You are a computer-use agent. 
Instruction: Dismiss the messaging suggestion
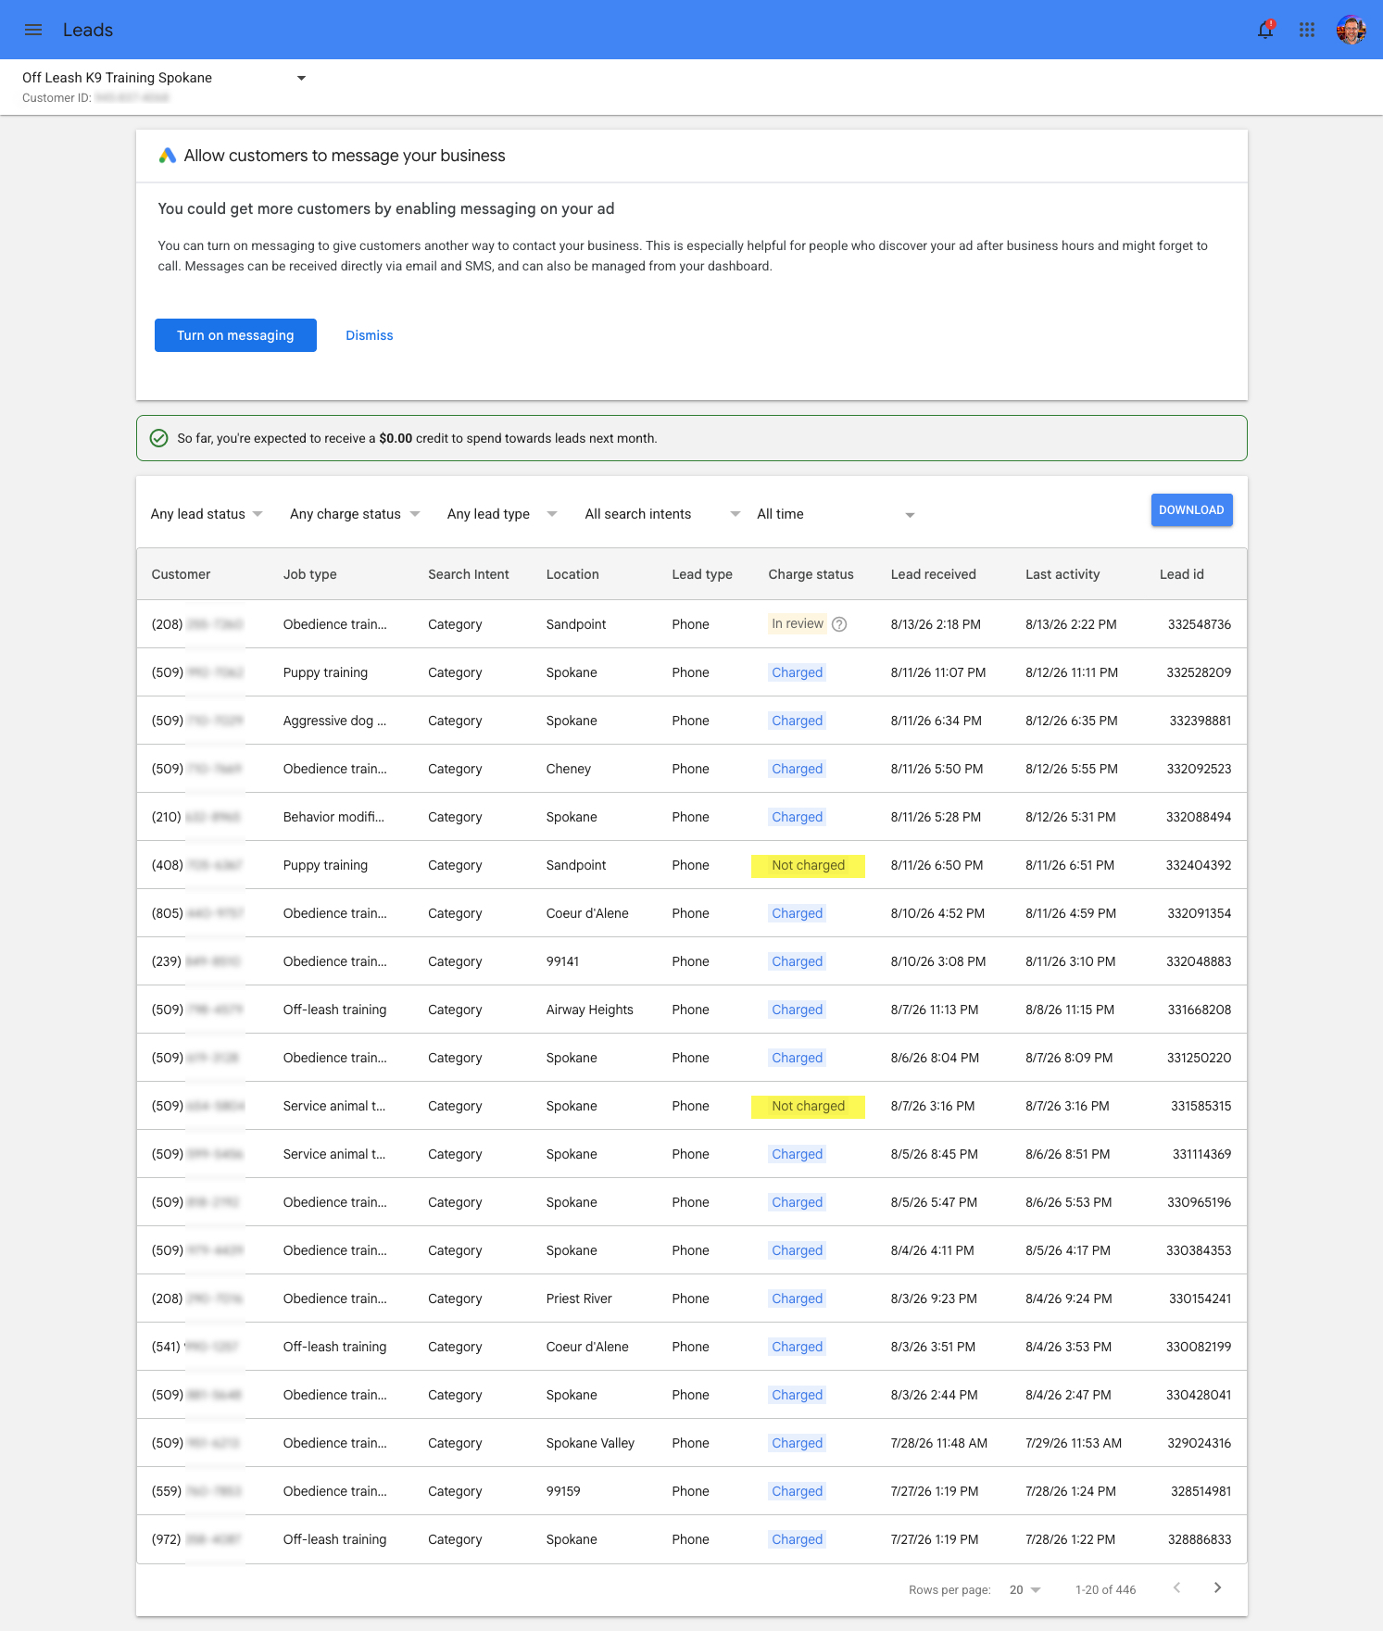[370, 335]
